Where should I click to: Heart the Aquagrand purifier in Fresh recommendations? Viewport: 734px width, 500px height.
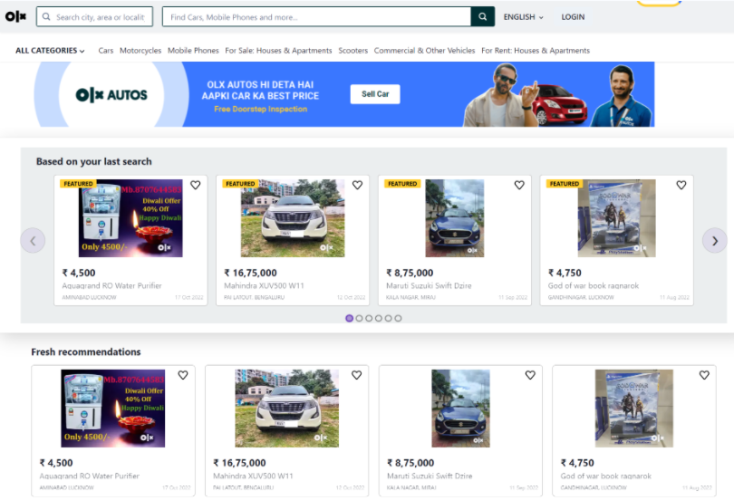[x=183, y=375]
